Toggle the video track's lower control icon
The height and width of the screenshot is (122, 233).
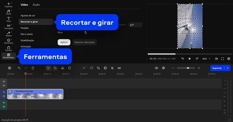(x=4, y=96)
